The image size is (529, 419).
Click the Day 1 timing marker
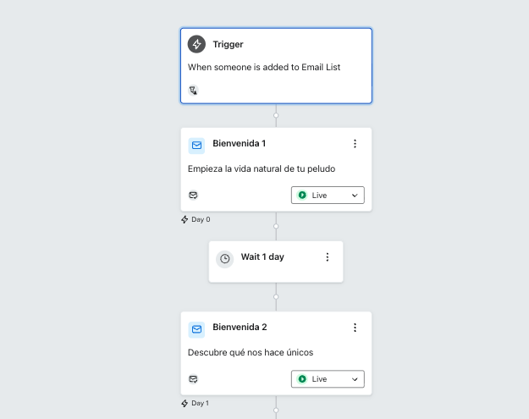pos(196,403)
